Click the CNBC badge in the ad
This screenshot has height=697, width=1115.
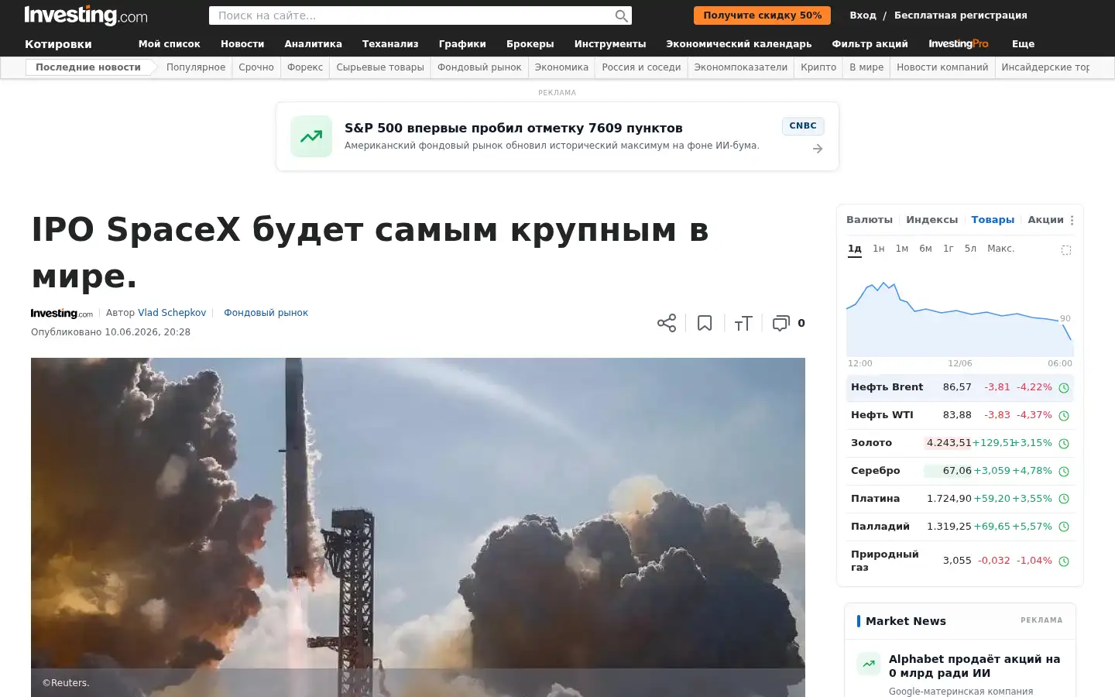[x=803, y=125]
